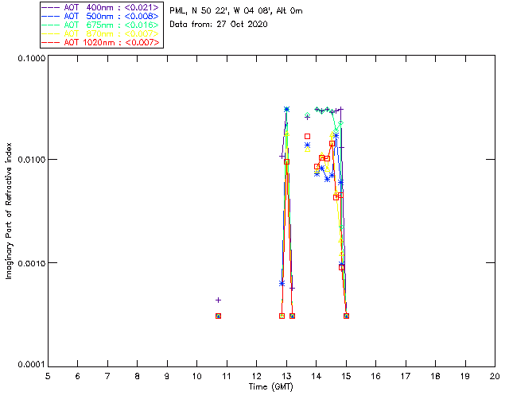
Task: Select the isolated red square between 13 and 14 GMT
Action: (x=307, y=136)
